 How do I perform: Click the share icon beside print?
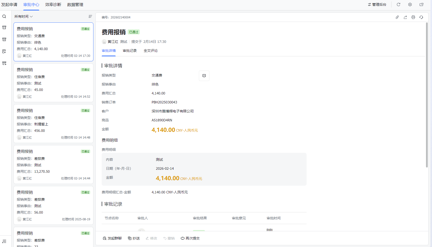pyautogui.click(x=405, y=17)
